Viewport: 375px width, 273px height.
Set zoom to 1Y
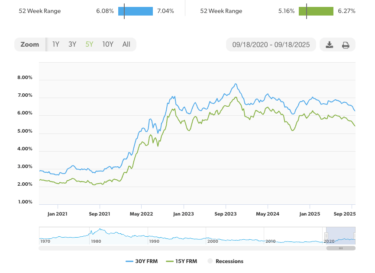(x=56, y=44)
